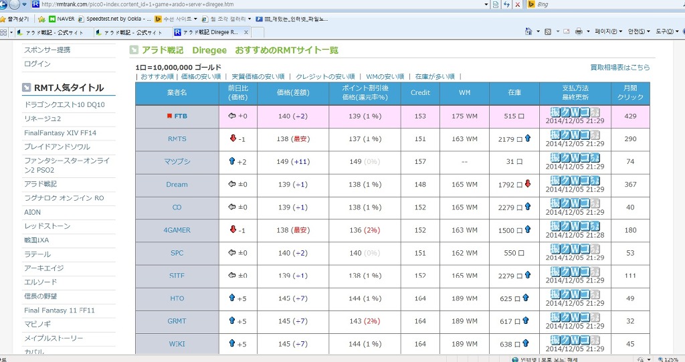This screenshot has width=685, height=362.
Task: Close the アラド戦記 Diregee tab
Action: tap(246, 32)
